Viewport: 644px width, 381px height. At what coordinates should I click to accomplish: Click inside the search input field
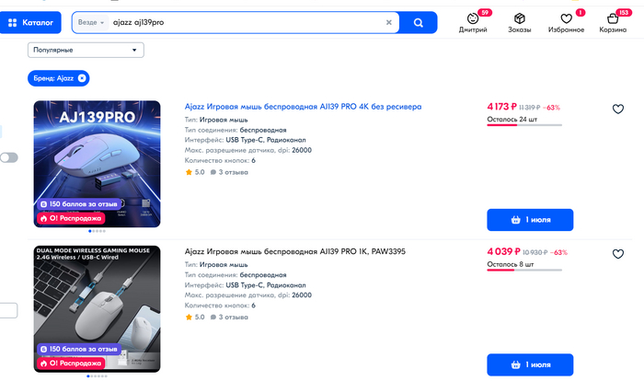[248, 22]
